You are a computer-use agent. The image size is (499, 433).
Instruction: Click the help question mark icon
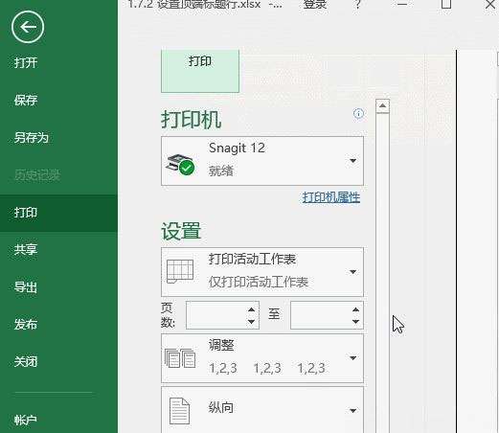[358, 4]
